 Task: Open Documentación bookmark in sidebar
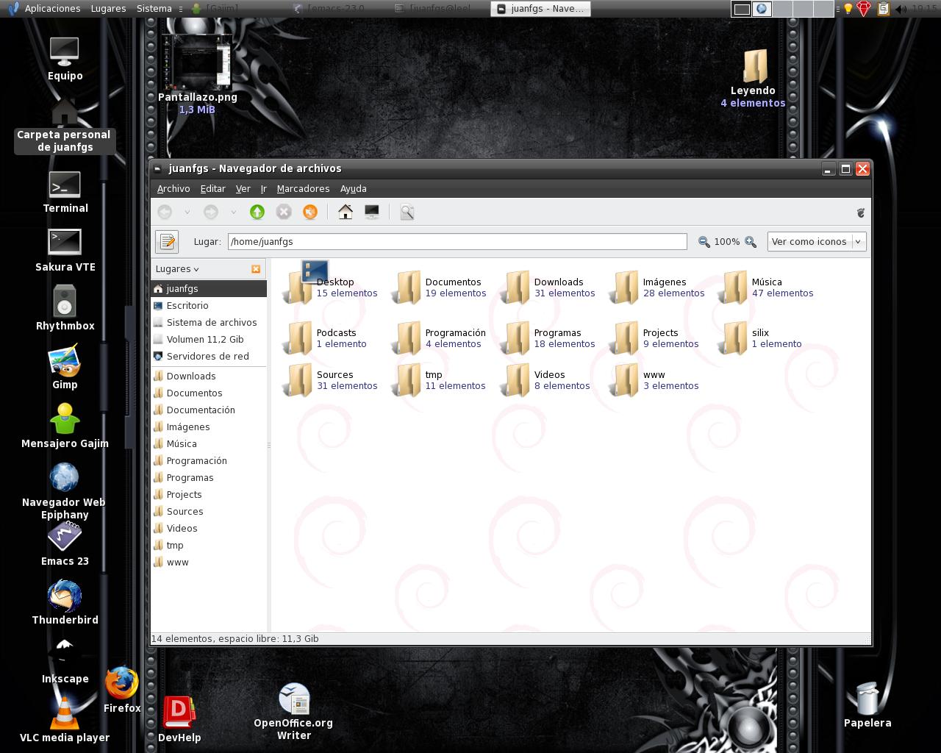(x=209, y=410)
